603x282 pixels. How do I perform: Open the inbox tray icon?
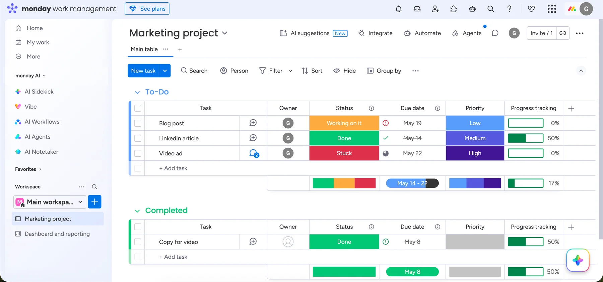[417, 9]
